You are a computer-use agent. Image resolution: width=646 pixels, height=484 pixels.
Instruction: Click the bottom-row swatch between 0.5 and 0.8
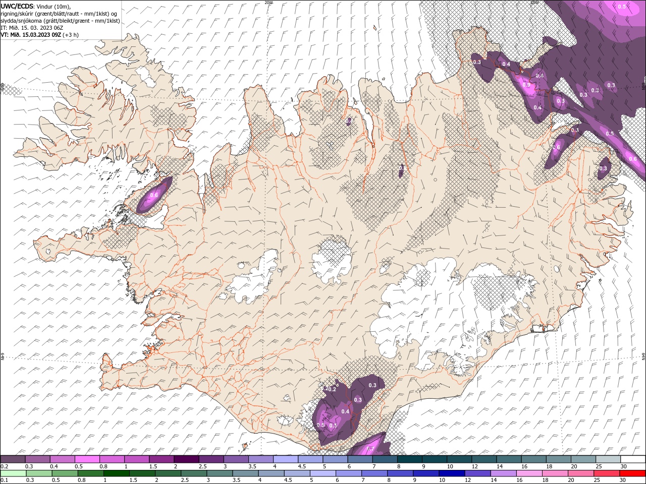click(65, 473)
